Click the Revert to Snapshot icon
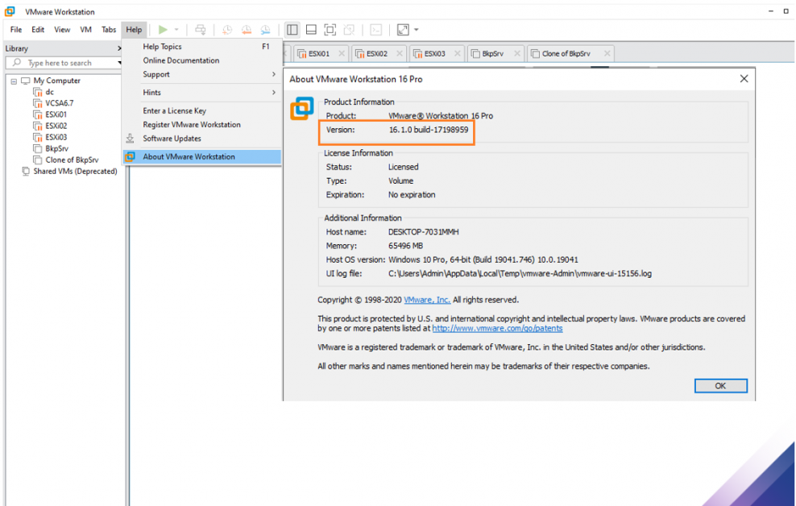 [x=246, y=30]
